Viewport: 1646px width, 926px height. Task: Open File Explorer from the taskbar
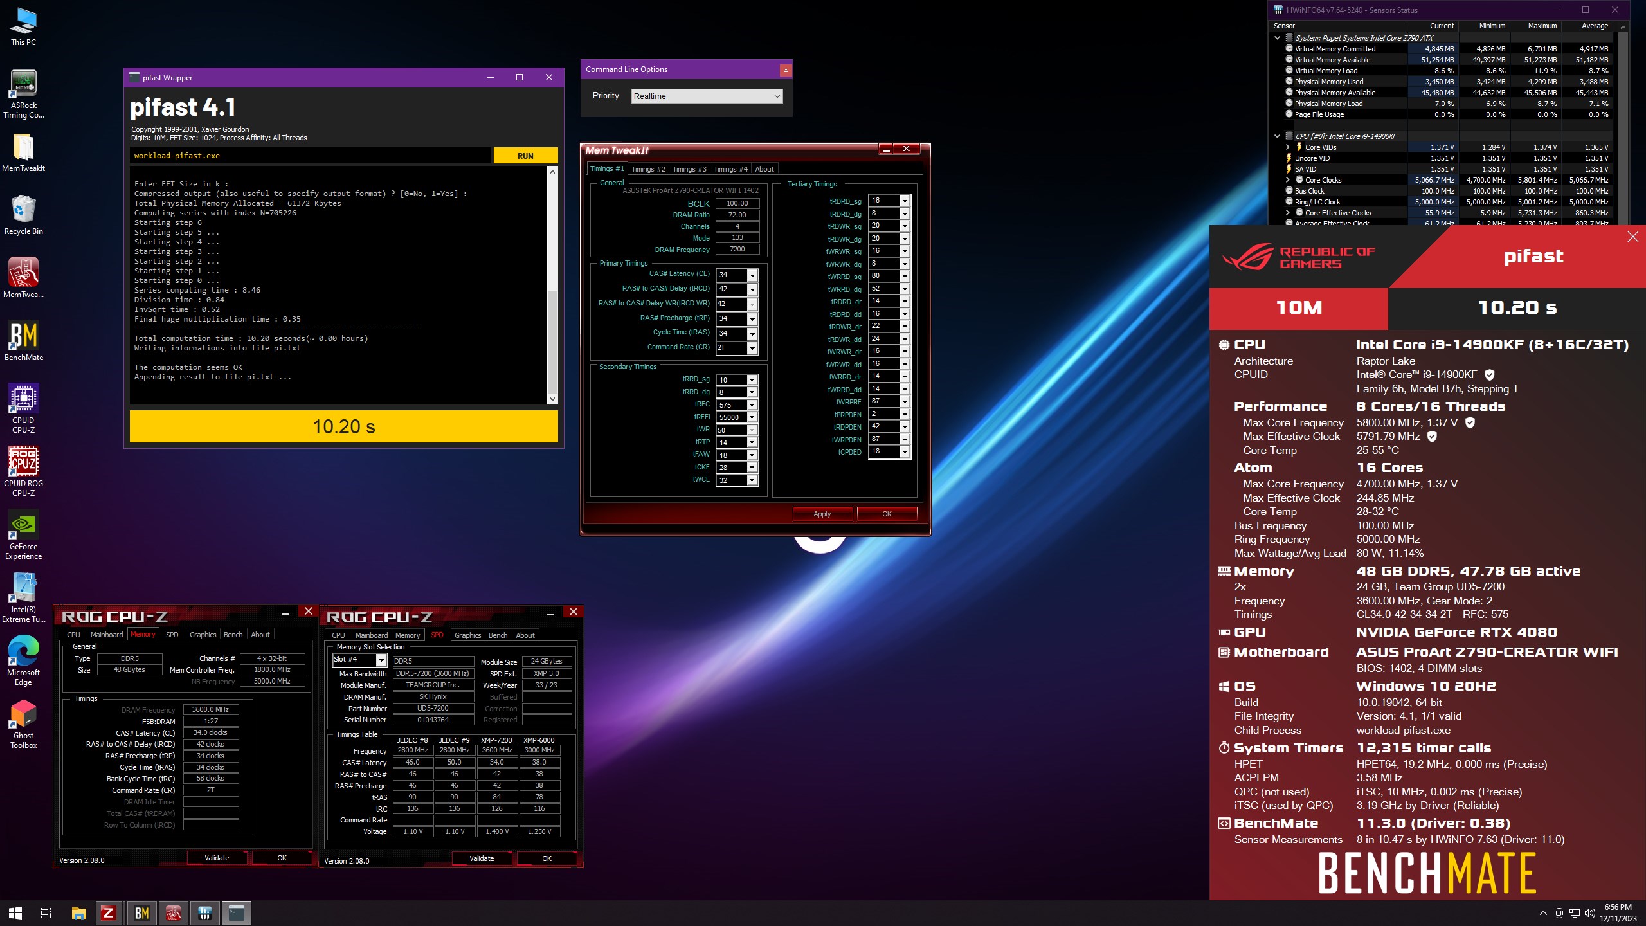pyautogui.click(x=78, y=912)
